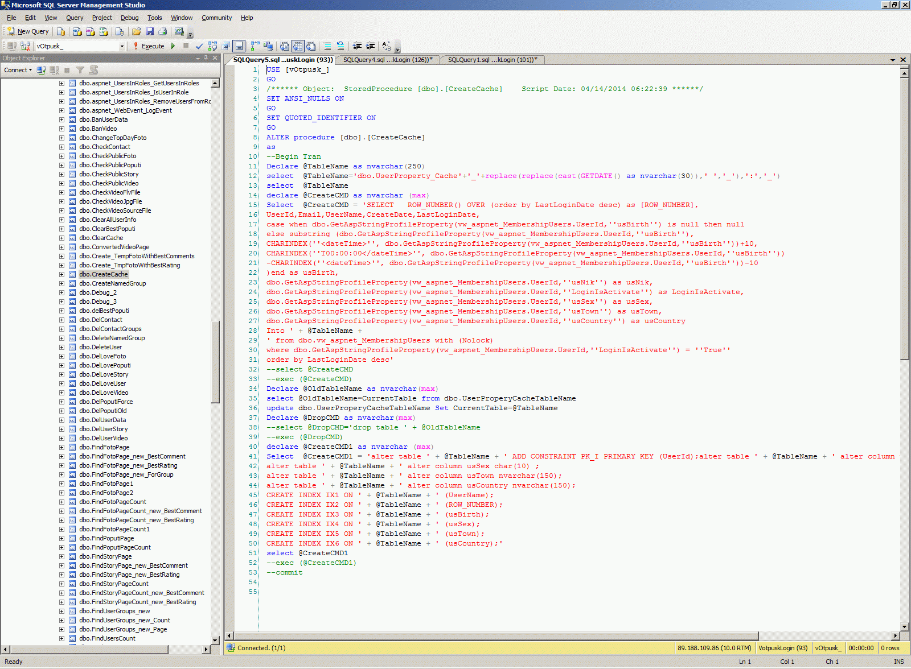911x669 pixels.
Task: Pin the Object Explorer panel
Action: tap(206, 58)
